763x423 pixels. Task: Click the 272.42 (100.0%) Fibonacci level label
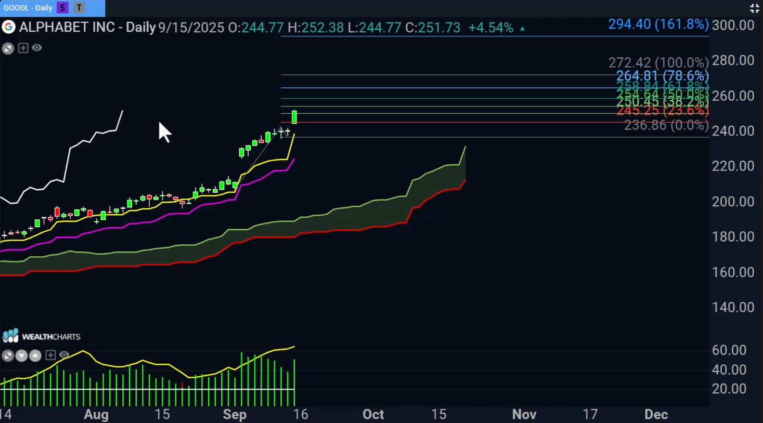coord(658,63)
